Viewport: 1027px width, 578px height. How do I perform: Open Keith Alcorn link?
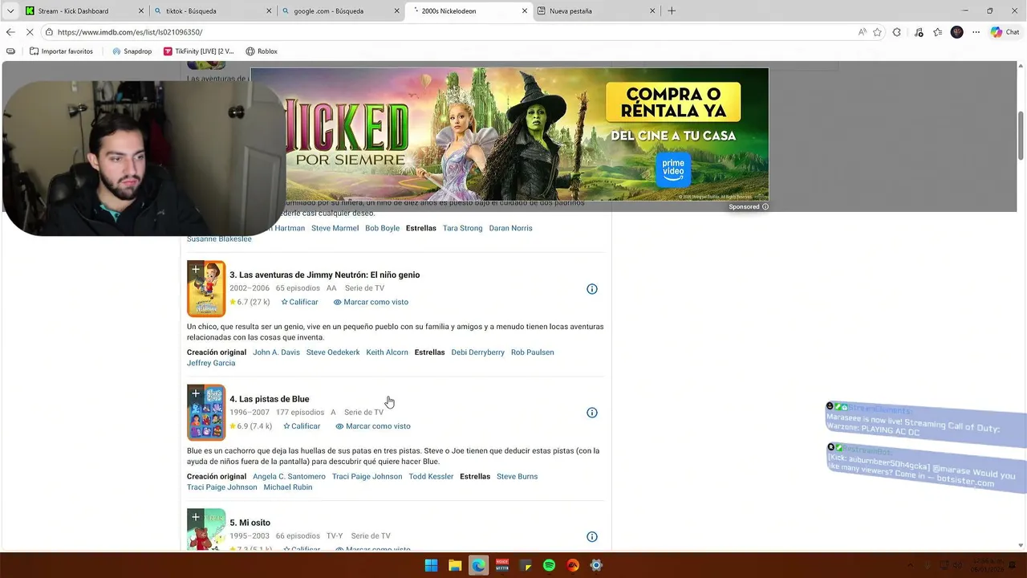pyautogui.click(x=387, y=352)
